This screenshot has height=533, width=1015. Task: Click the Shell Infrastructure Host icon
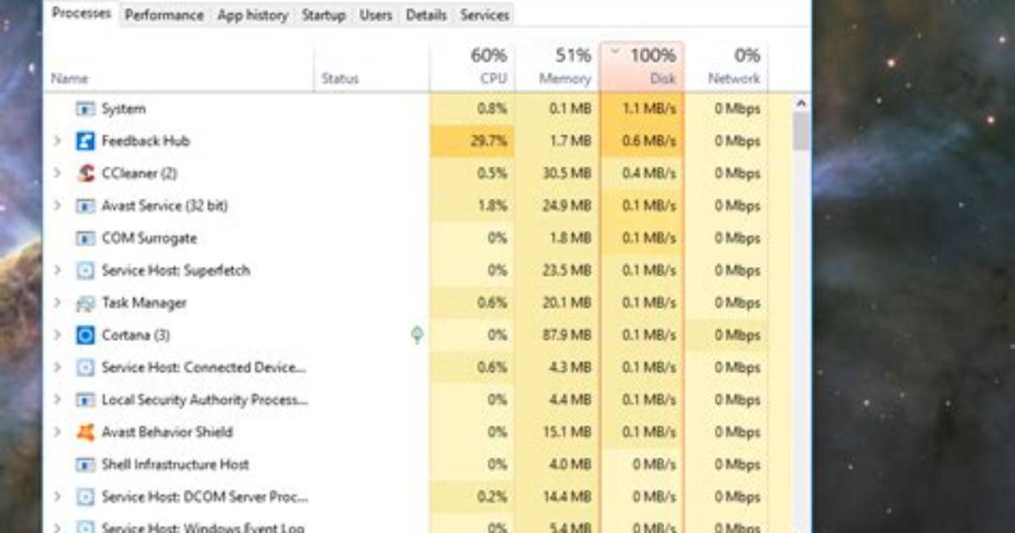pos(85,464)
